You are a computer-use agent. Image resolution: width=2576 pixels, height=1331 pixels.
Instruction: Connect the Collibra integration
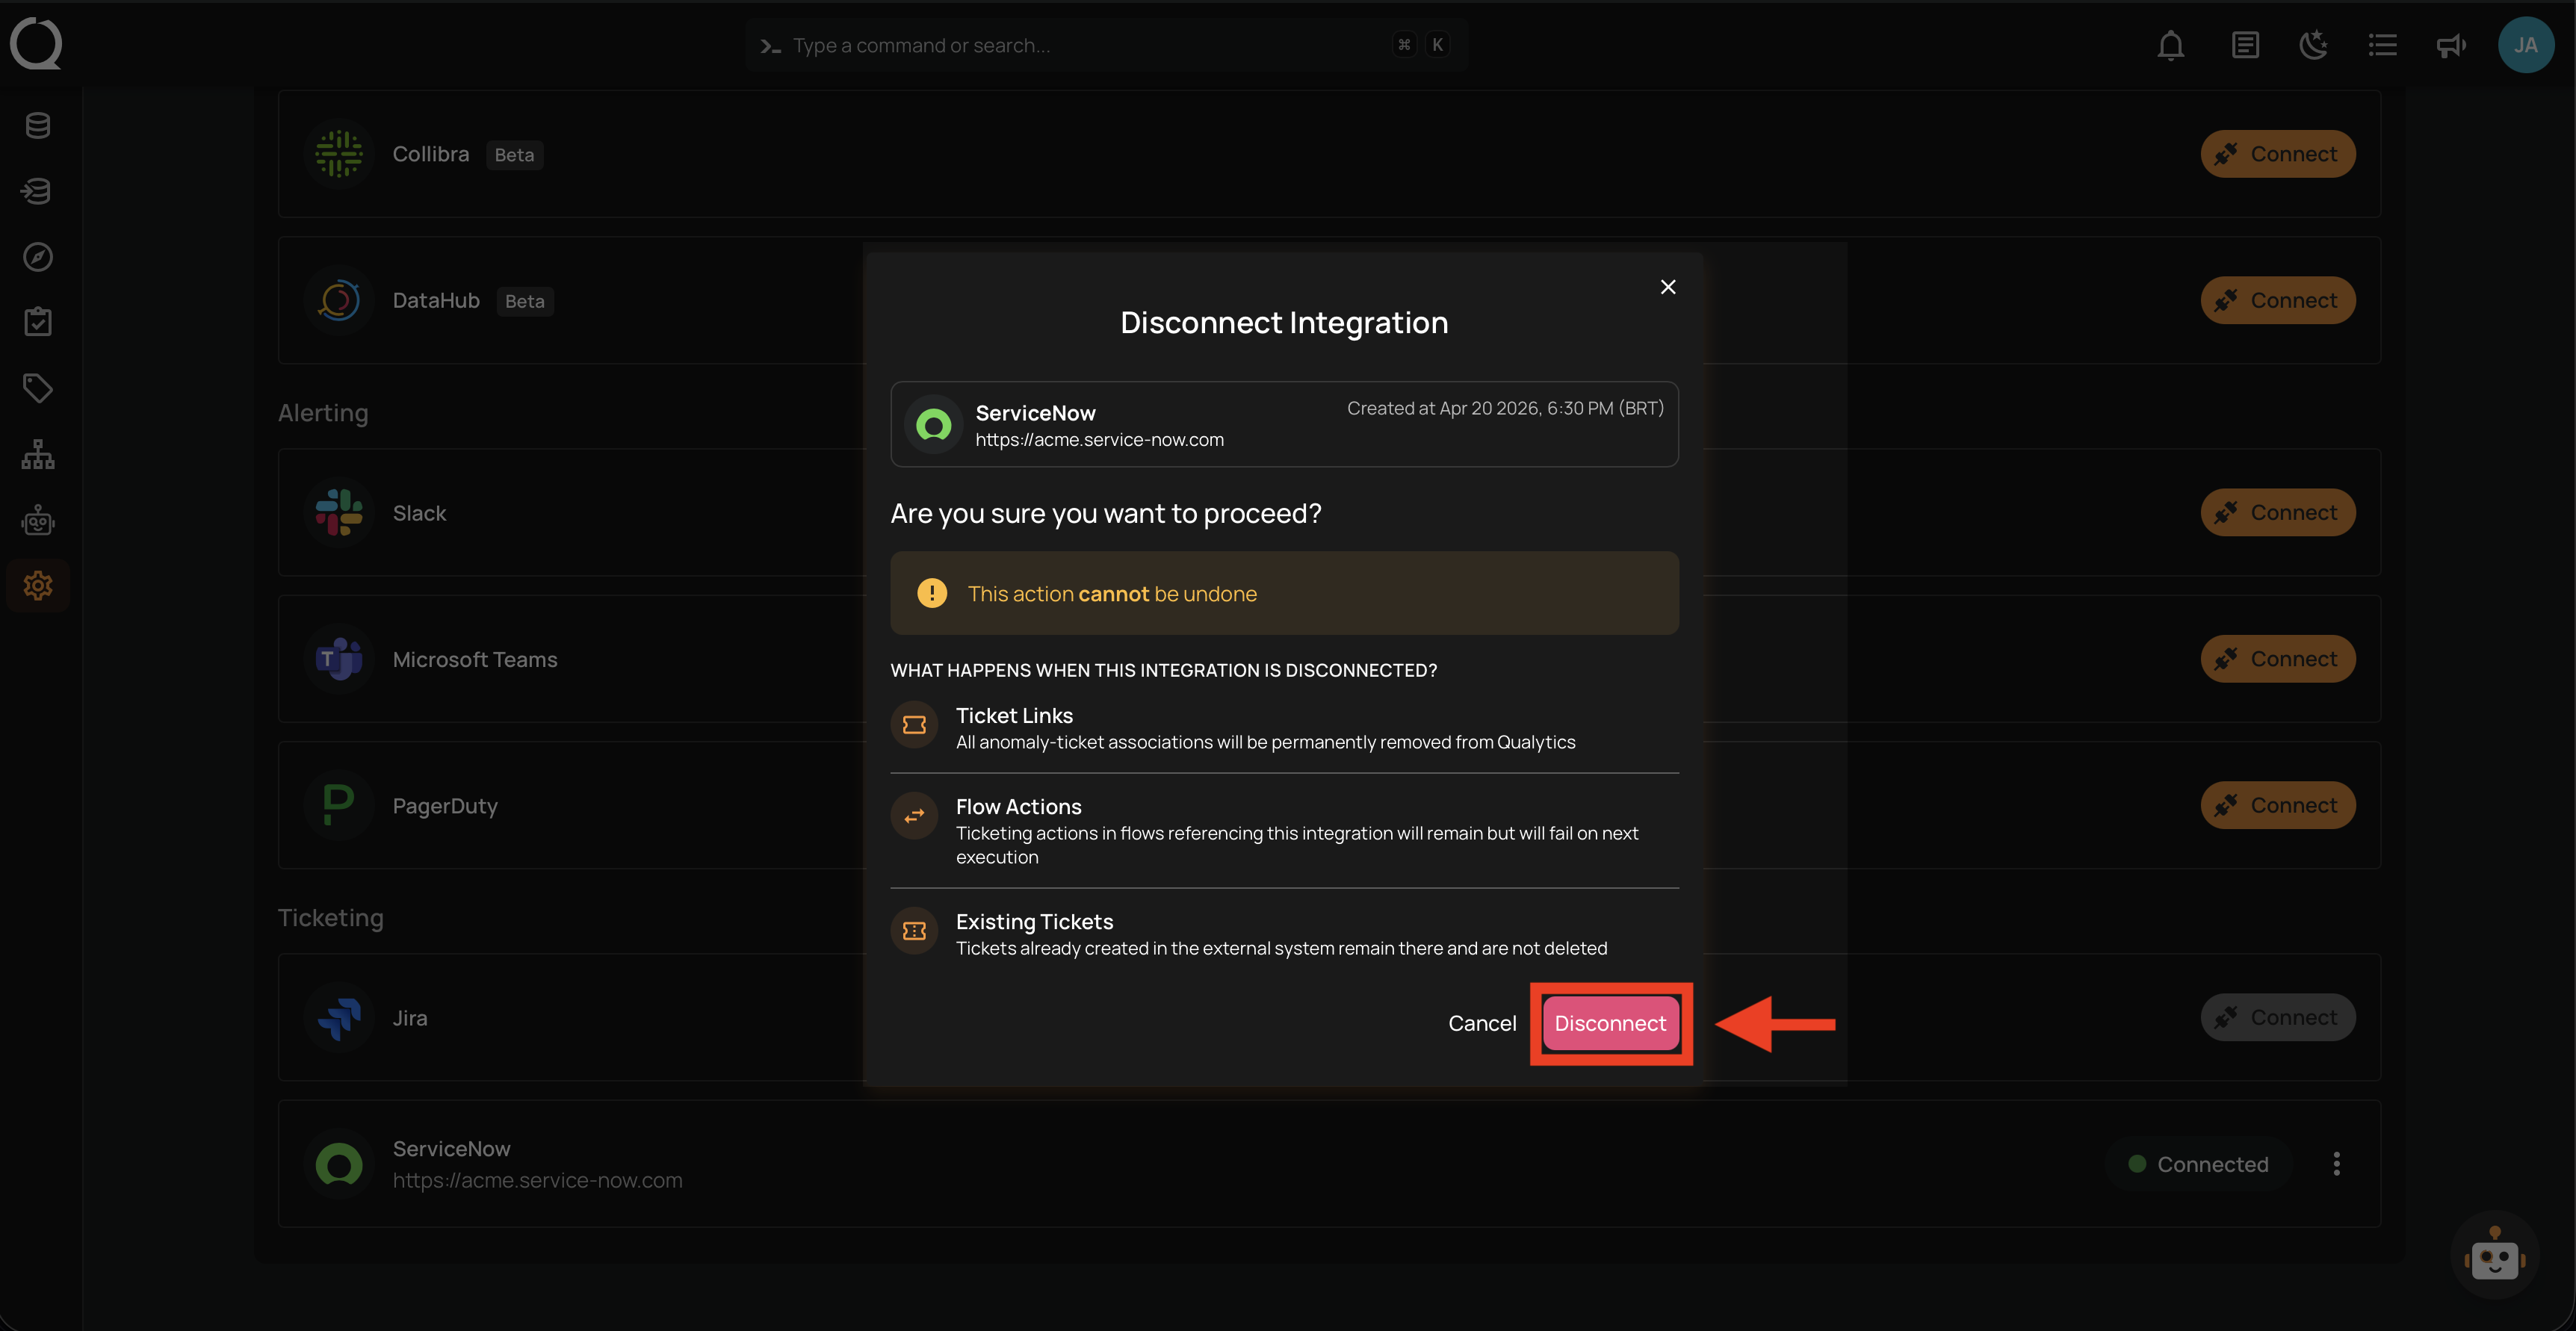click(x=2278, y=154)
